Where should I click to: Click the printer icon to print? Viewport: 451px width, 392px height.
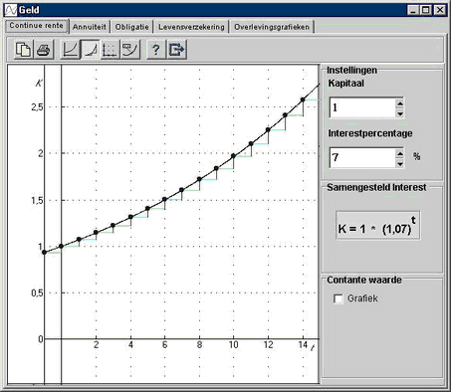click(44, 50)
